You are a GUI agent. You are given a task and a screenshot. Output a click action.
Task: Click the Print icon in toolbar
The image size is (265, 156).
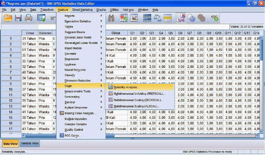pyautogui.click(x=28, y=18)
